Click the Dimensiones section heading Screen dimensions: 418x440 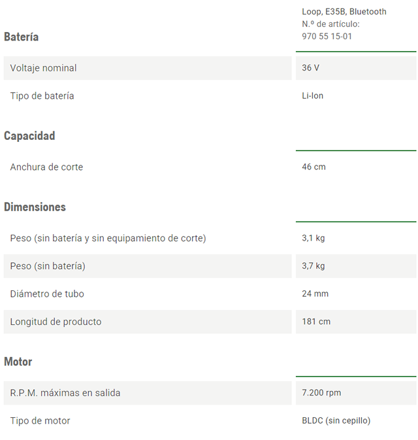pos(35,207)
